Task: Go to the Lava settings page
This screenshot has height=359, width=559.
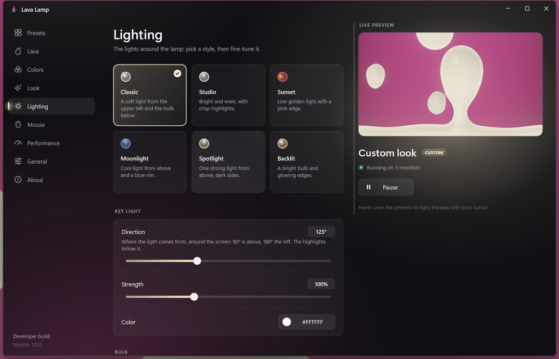Action: click(x=51, y=51)
